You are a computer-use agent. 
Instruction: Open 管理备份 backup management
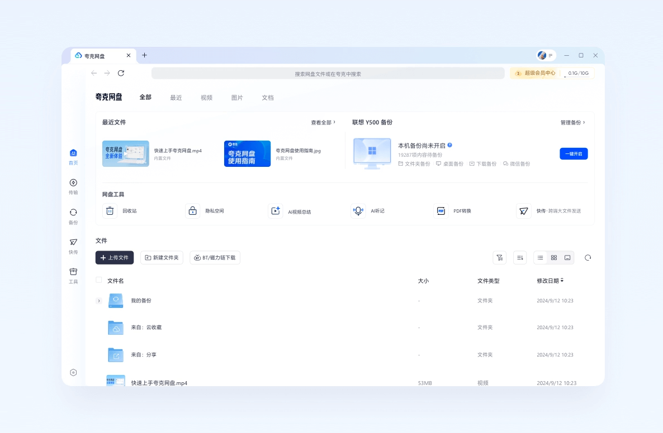pyautogui.click(x=573, y=122)
